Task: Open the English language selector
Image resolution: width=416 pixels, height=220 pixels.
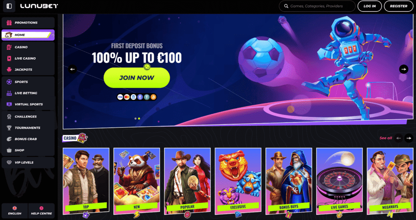Action: point(15,211)
